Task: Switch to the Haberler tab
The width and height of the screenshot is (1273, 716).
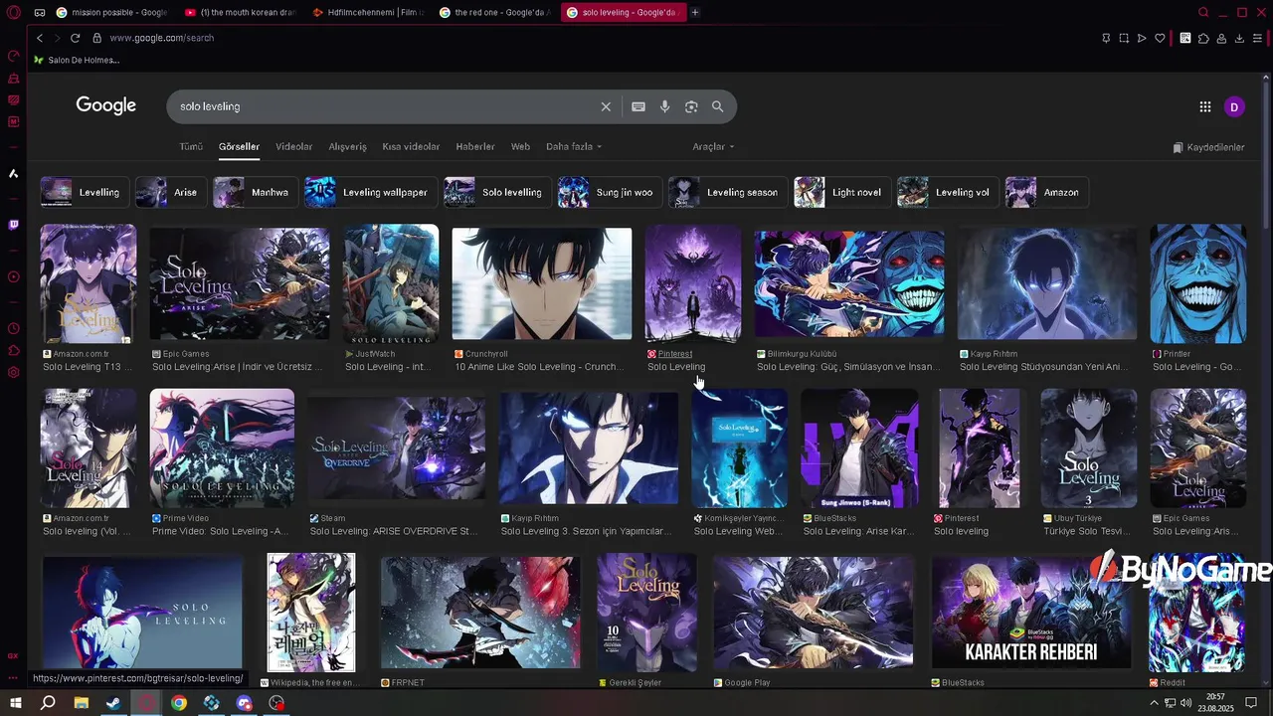Action: 475,146
